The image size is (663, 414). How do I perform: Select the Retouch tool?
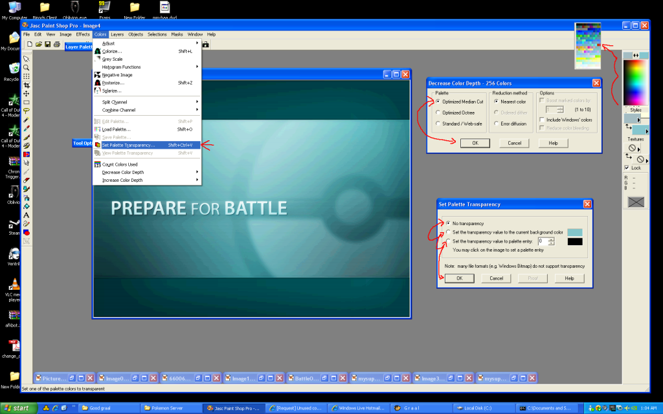tap(26, 163)
